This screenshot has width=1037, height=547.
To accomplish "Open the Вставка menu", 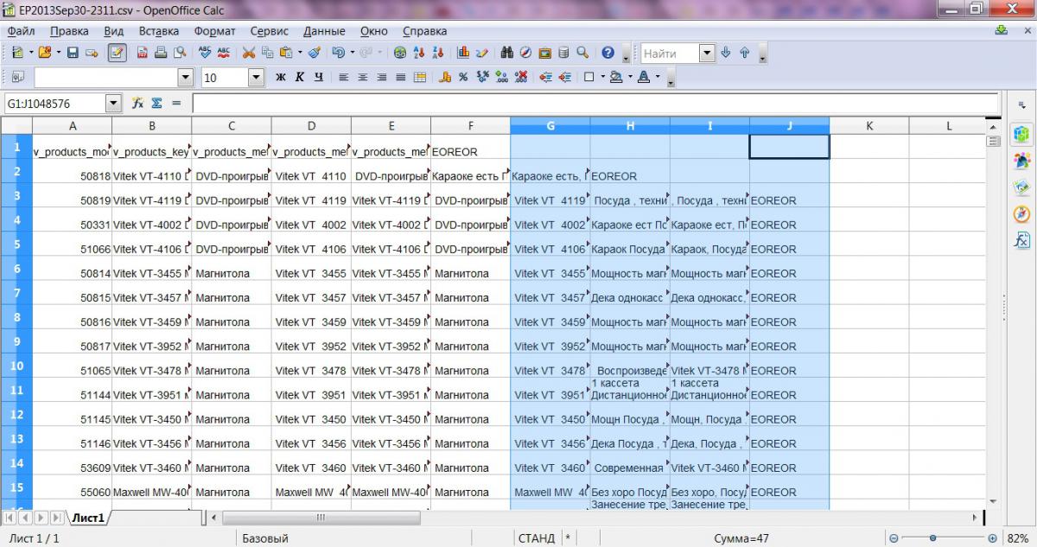I will [159, 30].
